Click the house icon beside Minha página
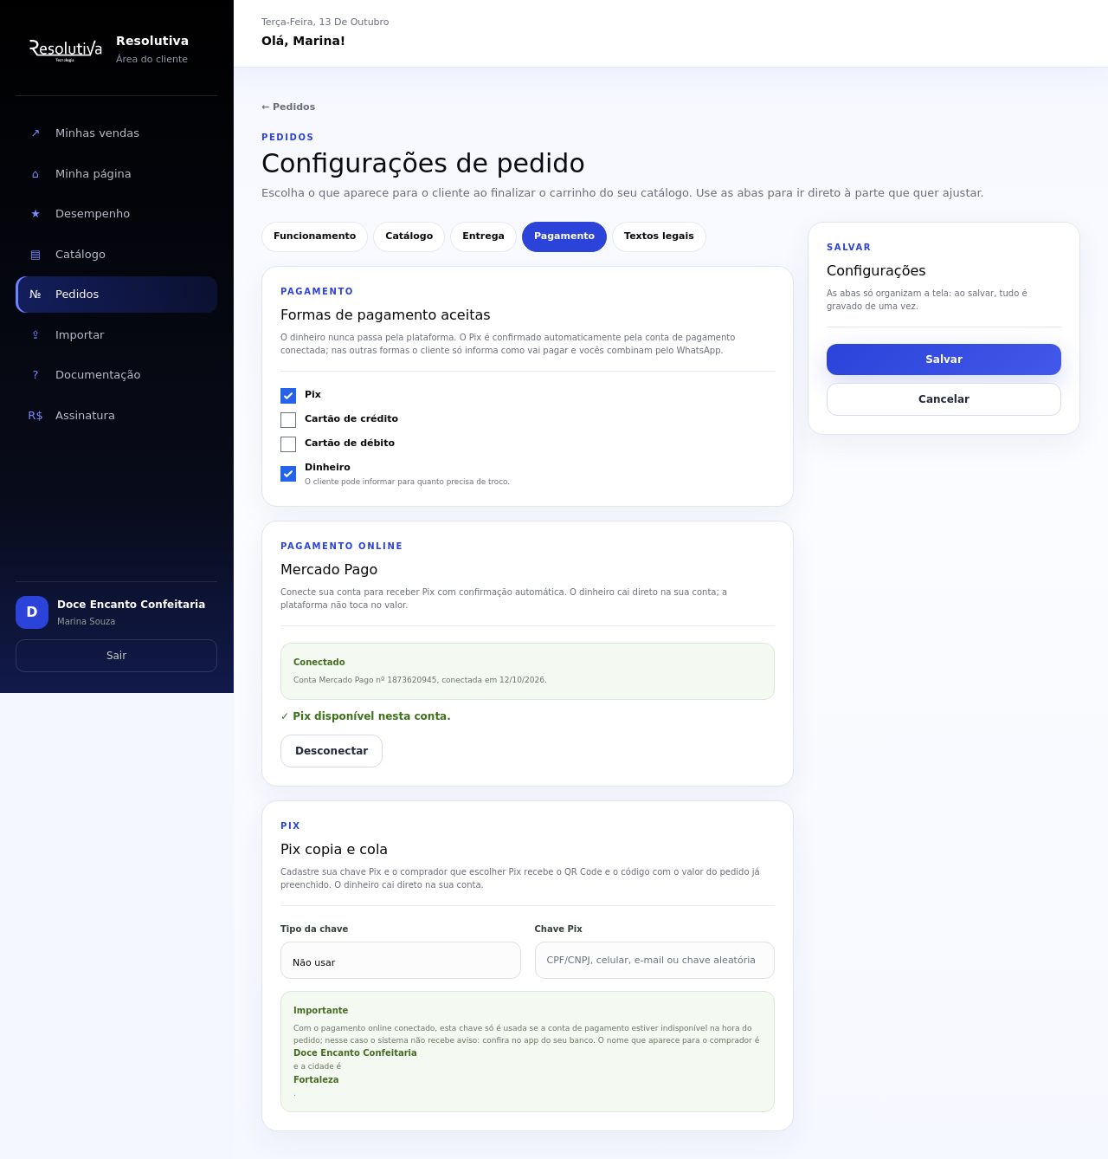 coord(35,174)
